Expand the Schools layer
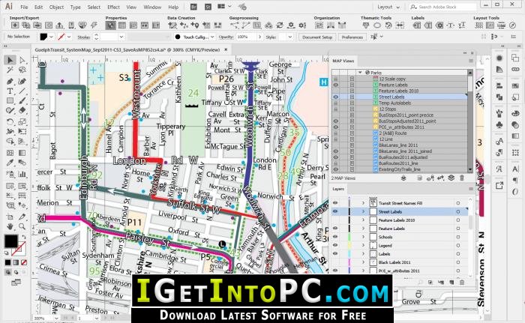525x323 pixels. coord(363,237)
